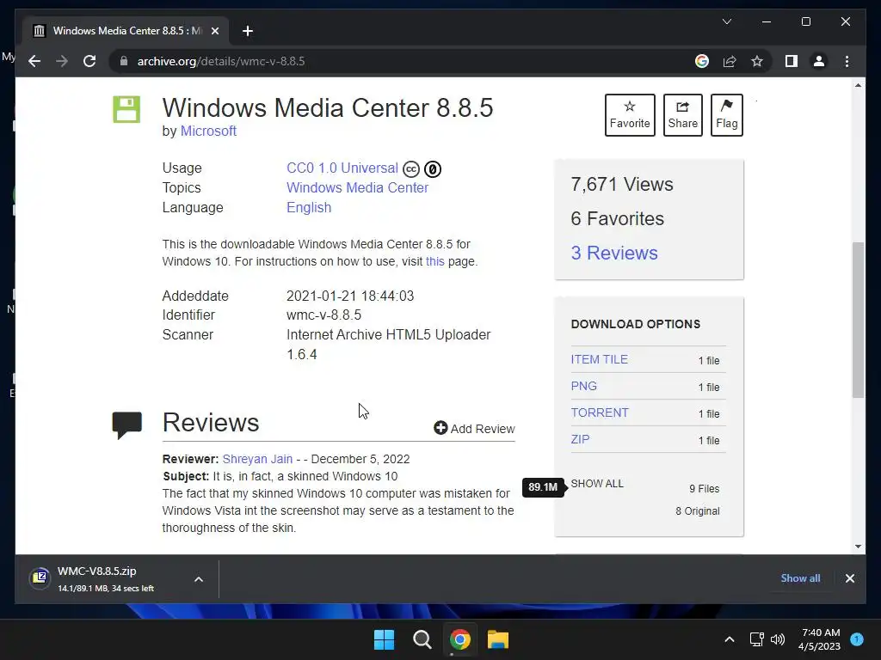This screenshot has height=660, width=881.
Task: Click the network tray icon
Action: click(757, 639)
